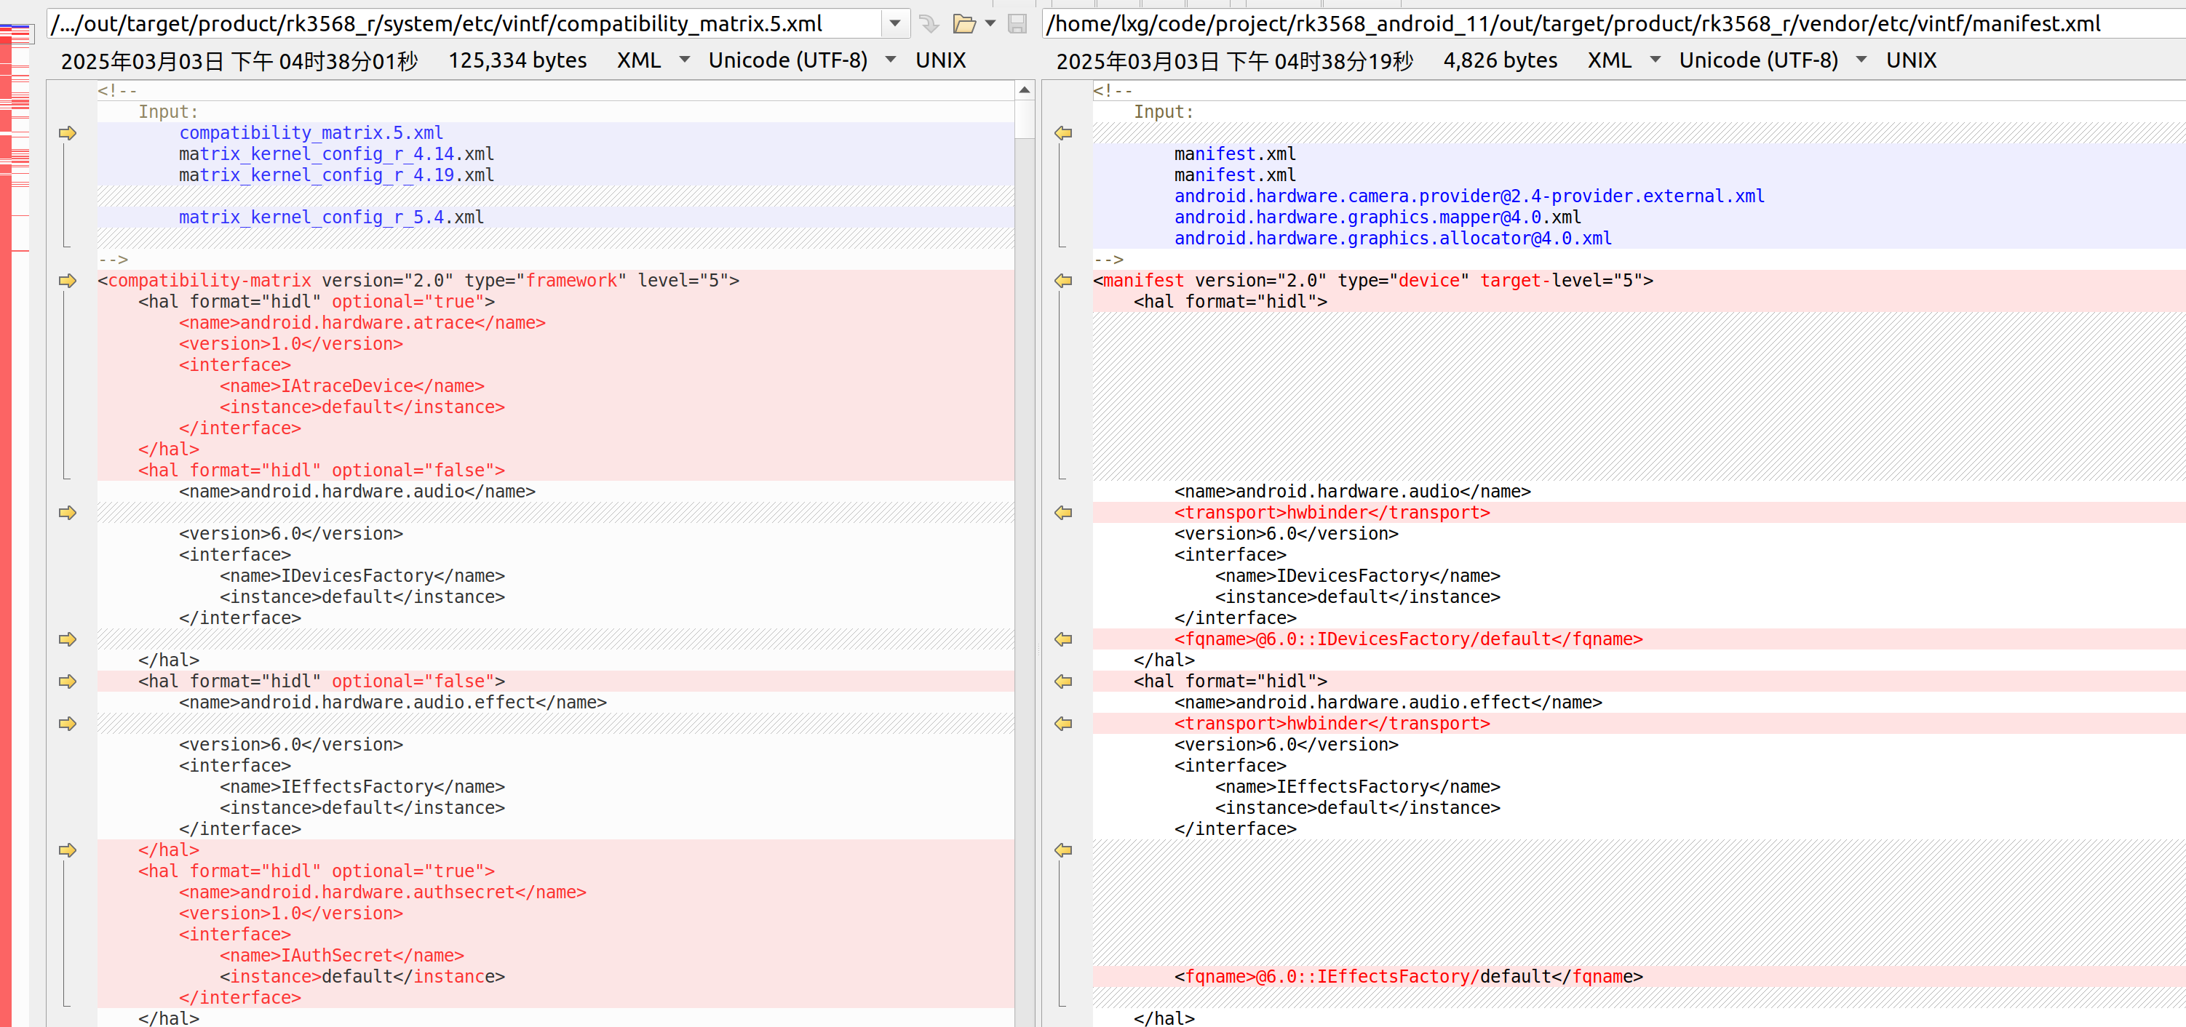The height and width of the screenshot is (1027, 2186).
Task: Click line 'matrix_kernel_config_r_4.14.xml'
Action: (x=336, y=154)
